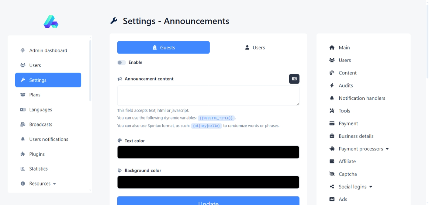Click the Announcement content text area
429x205 pixels.
208,96
